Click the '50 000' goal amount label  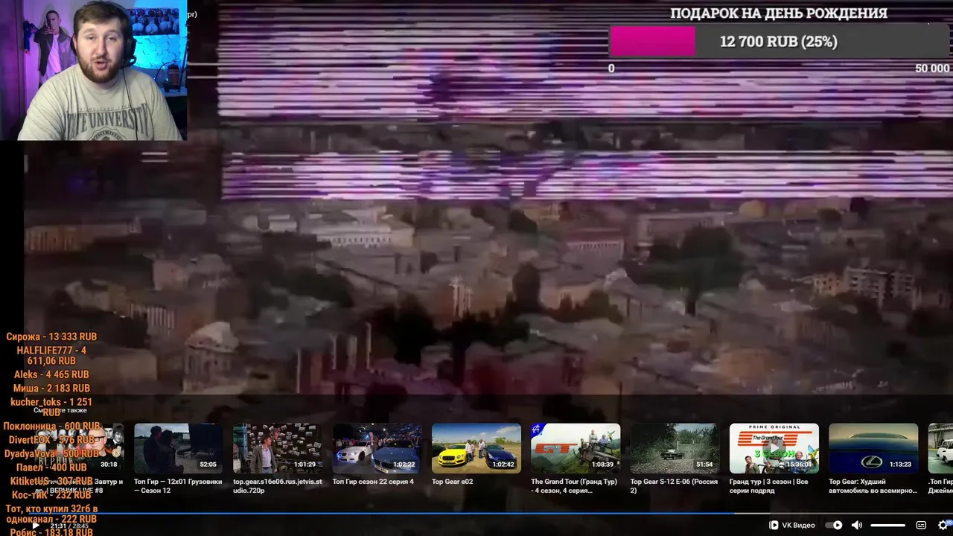point(932,68)
